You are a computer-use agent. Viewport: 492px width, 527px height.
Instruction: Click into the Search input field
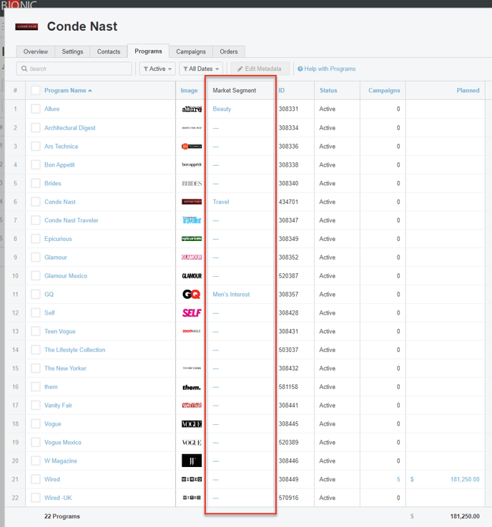pyautogui.click(x=74, y=69)
